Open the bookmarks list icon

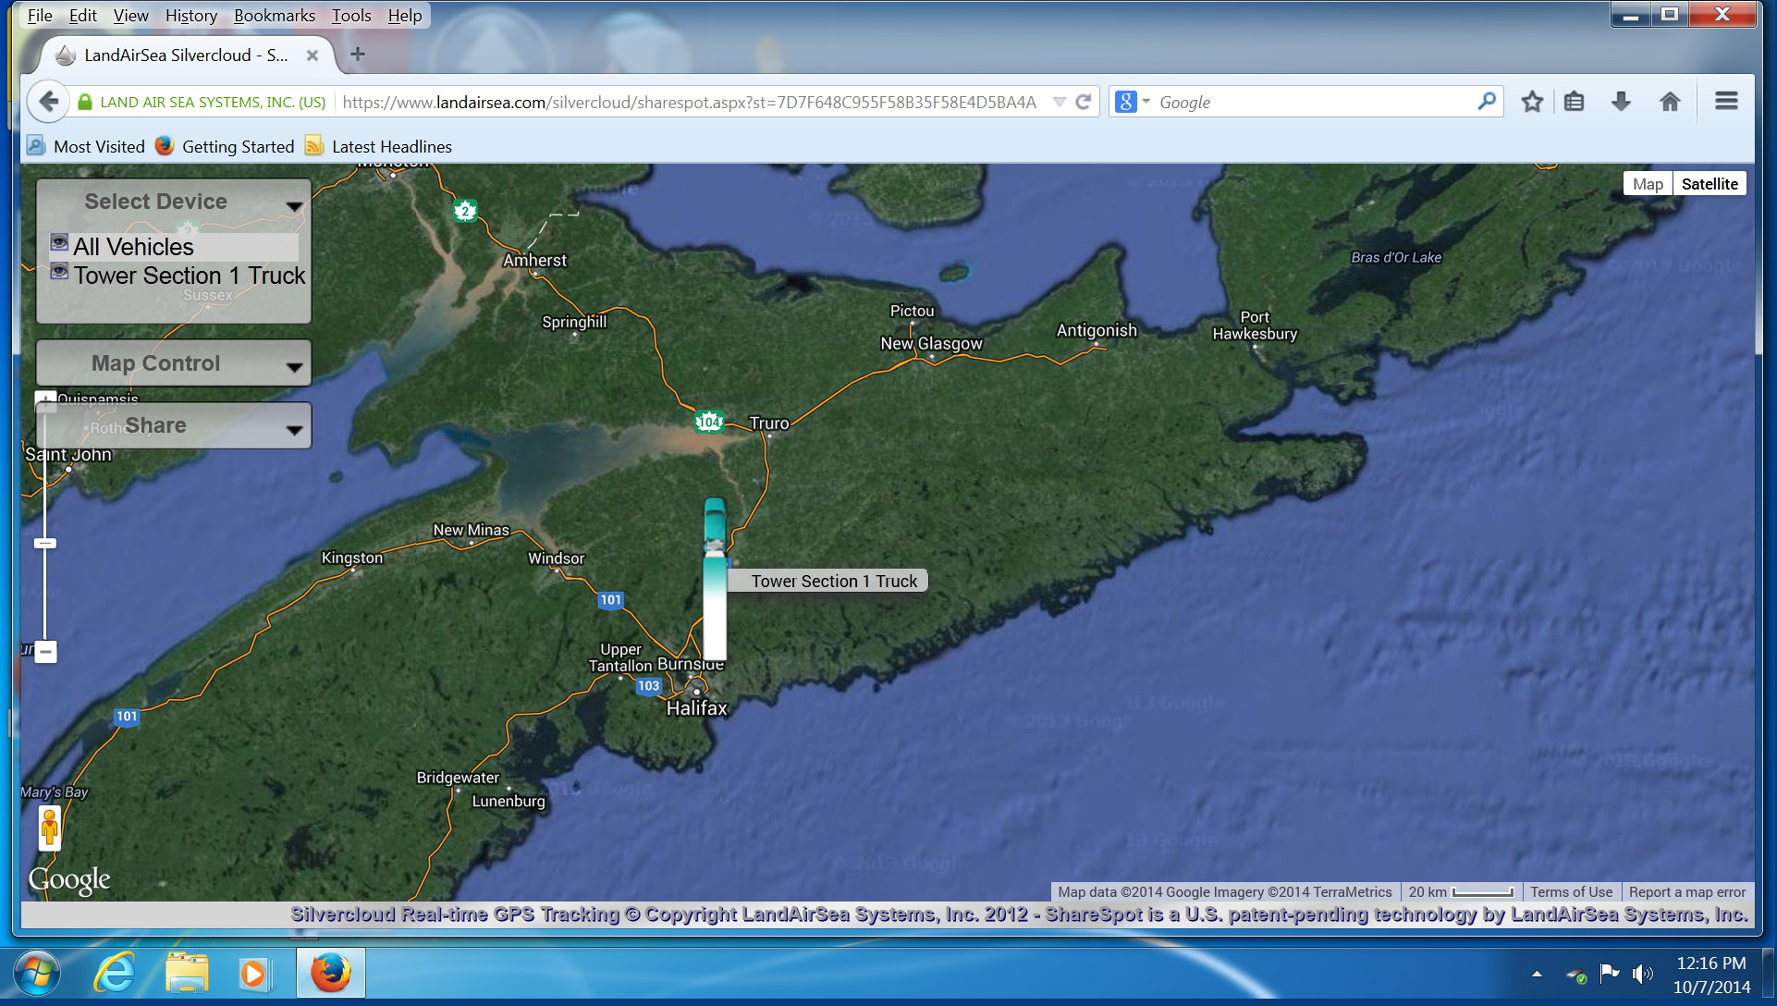1575,102
